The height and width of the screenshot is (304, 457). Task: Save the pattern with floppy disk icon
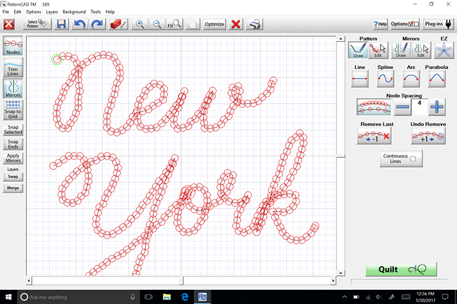pyautogui.click(x=61, y=25)
